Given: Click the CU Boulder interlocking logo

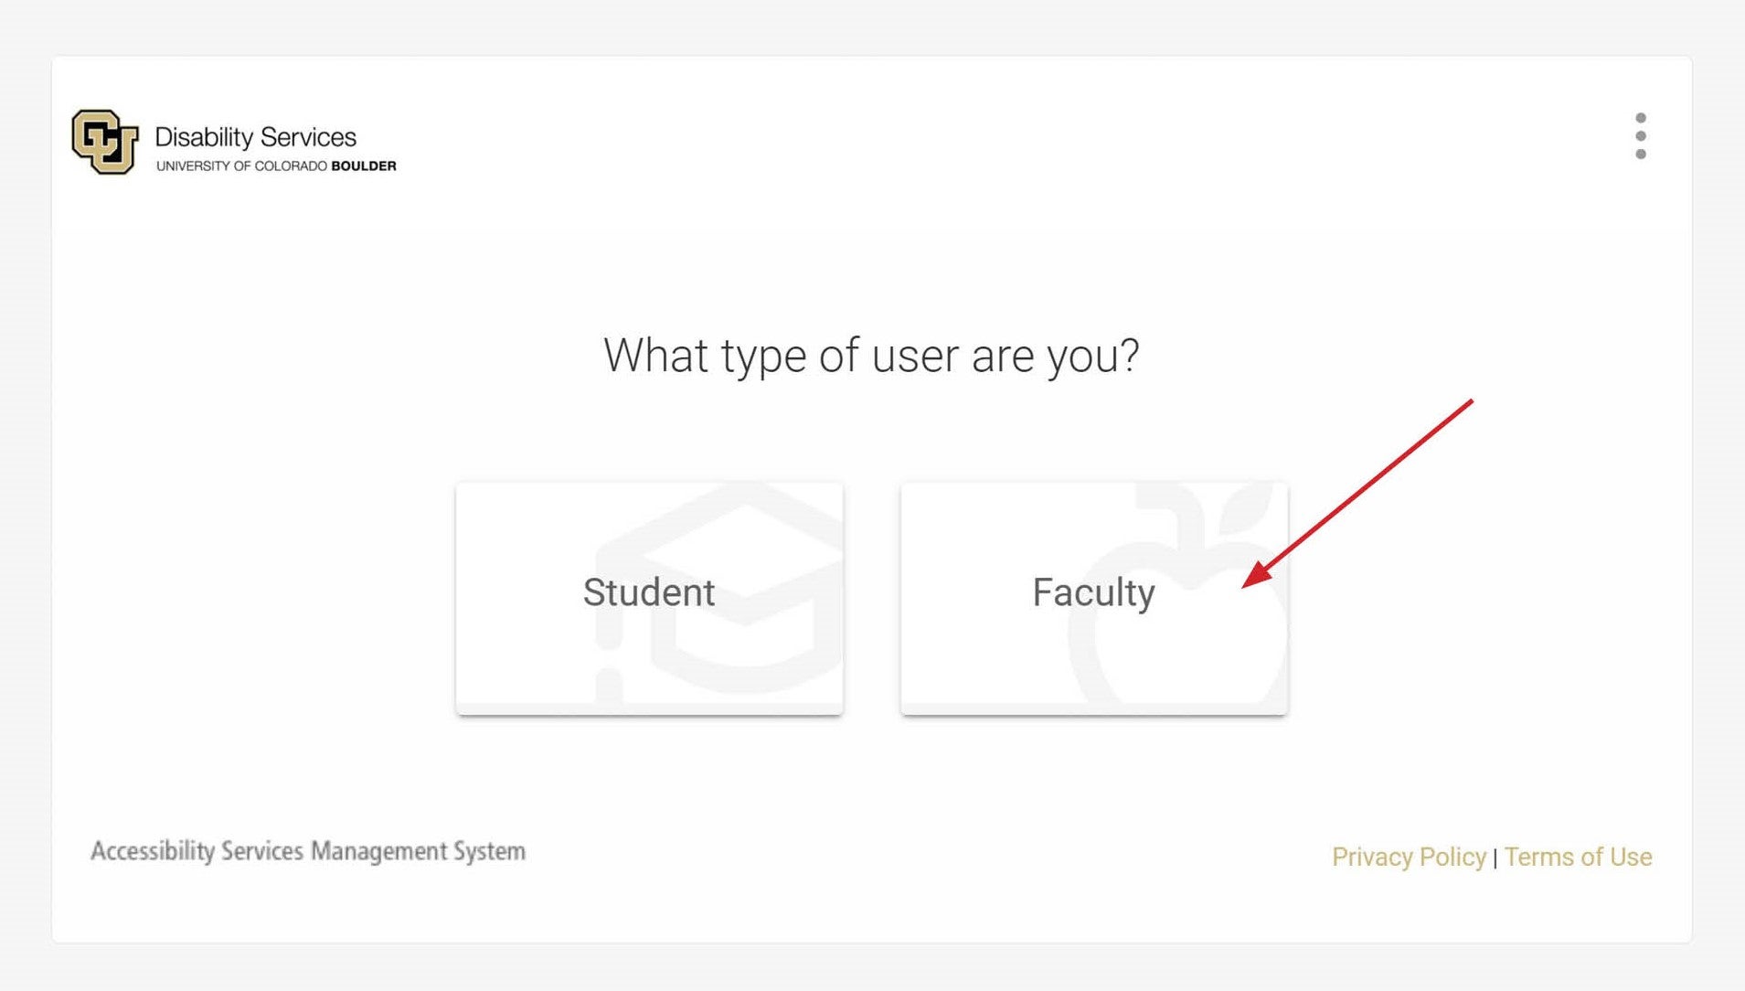Looking at the screenshot, I should (104, 142).
